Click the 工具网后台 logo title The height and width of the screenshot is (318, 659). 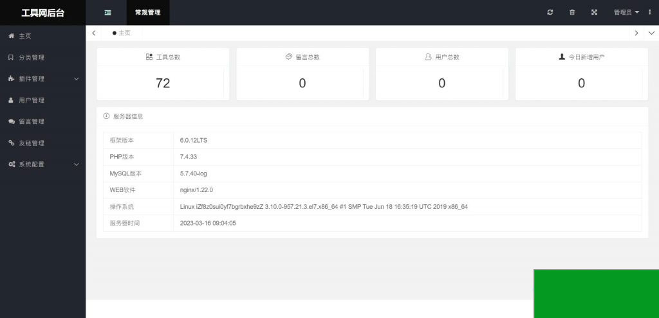(43, 13)
